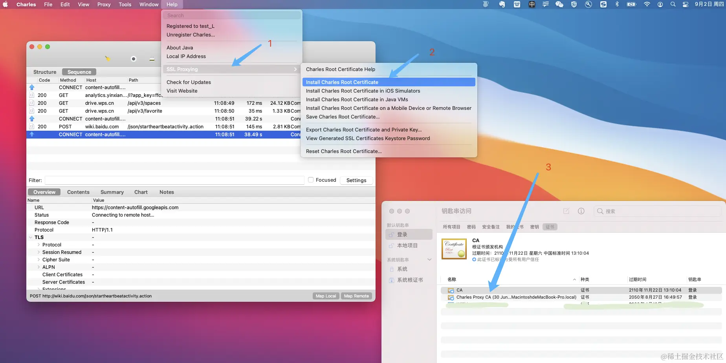Click the compose note icon in Keychain Access
This screenshot has height=363, width=726.
(566, 211)
